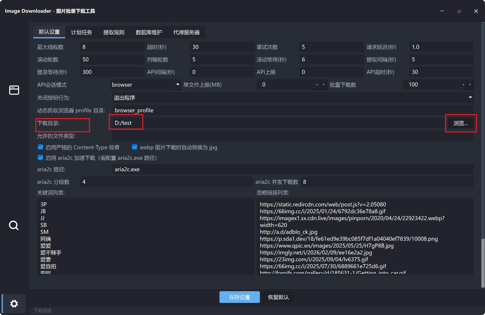485x315 pixels.
Task: Click the 恢复默认 button
Action: click(278, 297)
